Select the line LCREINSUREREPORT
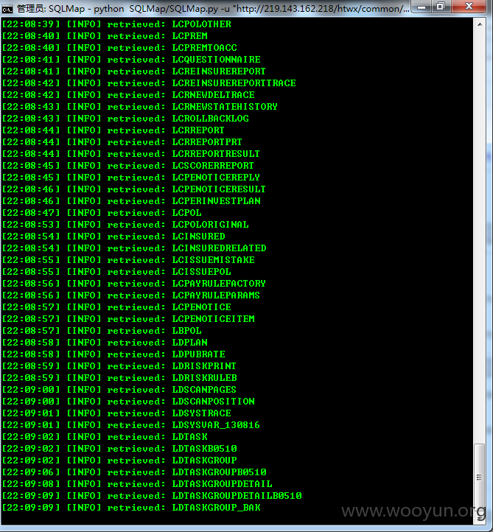 (134, 71)
